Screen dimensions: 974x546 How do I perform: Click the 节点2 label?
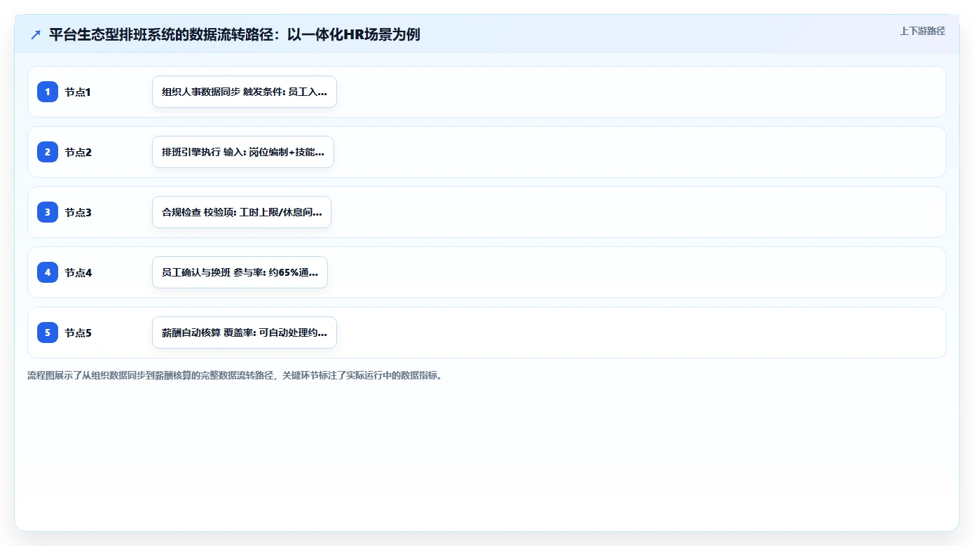tap(78, 152)
